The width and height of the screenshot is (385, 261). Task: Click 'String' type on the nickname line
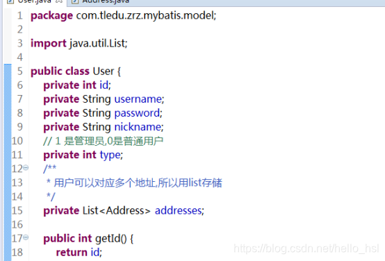(x=97, y=127)
